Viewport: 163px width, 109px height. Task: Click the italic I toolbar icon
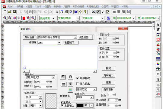103,12
